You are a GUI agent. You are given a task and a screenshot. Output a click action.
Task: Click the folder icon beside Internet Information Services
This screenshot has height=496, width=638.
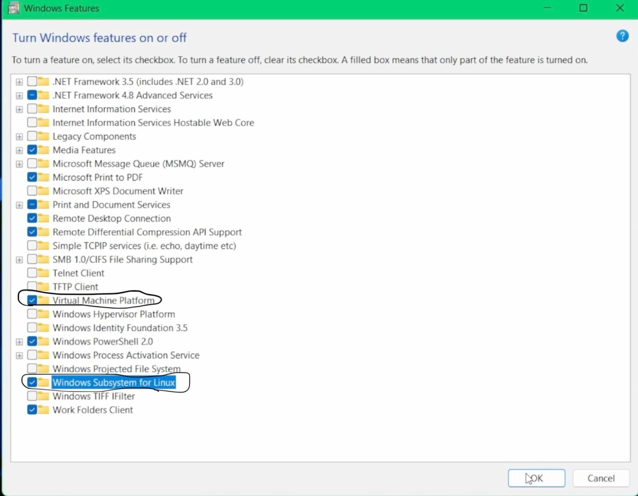[x=44, y=109]
